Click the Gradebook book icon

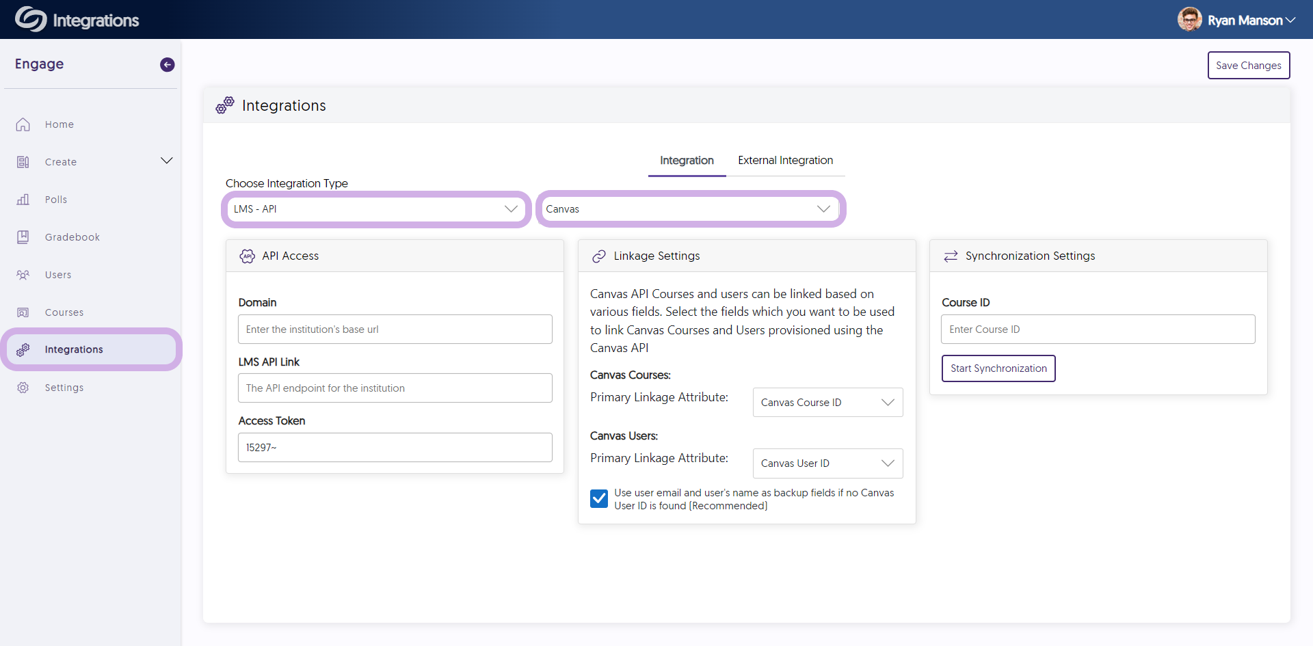(23, 237)
